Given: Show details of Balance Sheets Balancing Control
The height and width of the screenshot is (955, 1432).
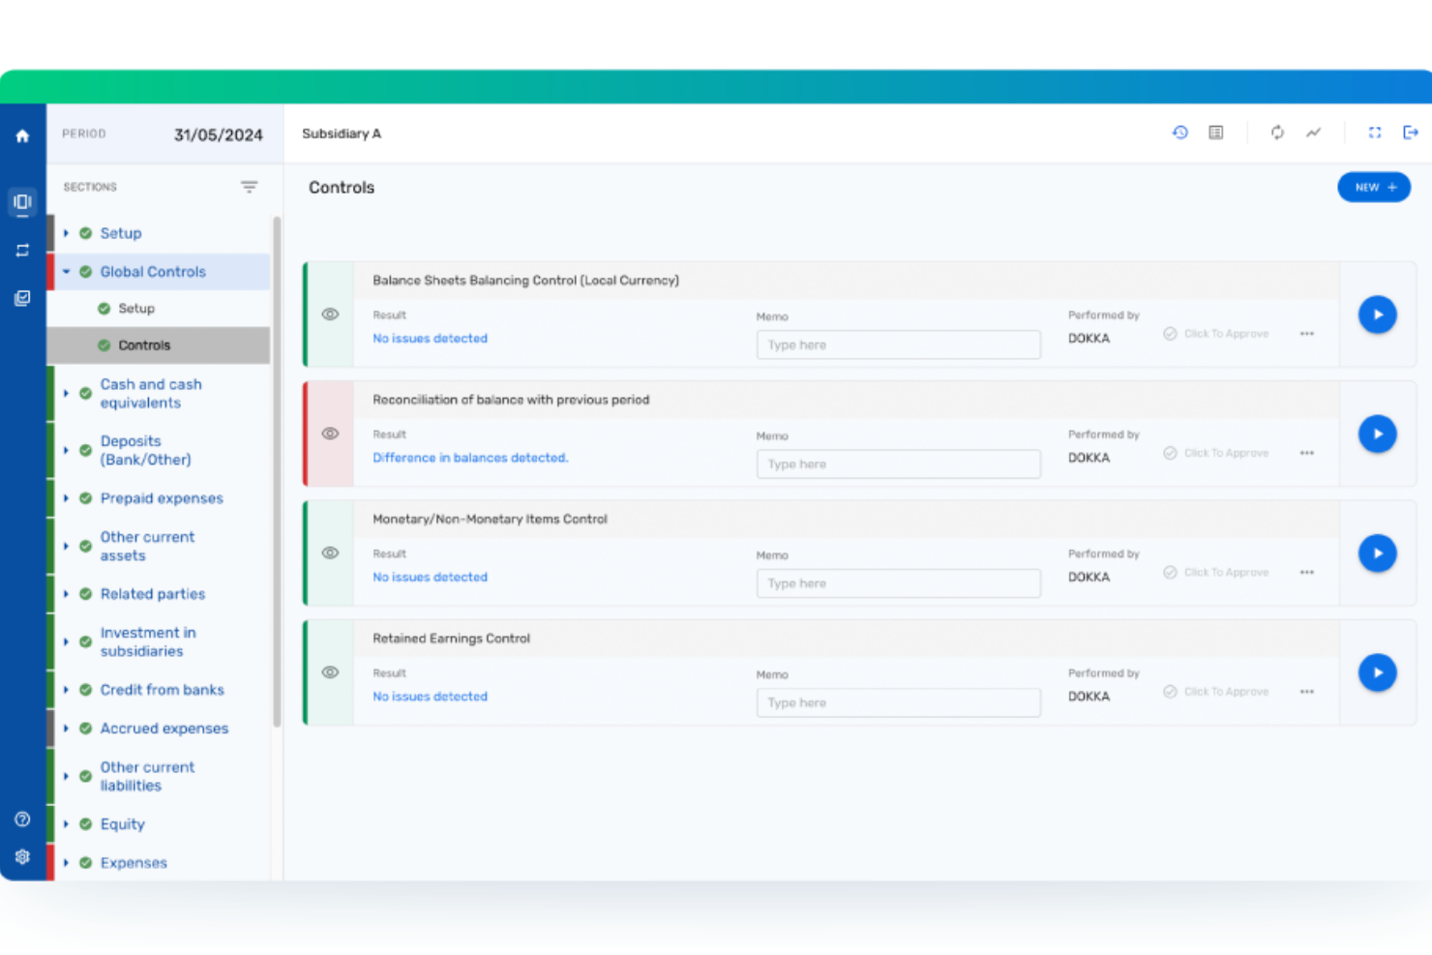Looking at the screenshot, I should 330,314.
